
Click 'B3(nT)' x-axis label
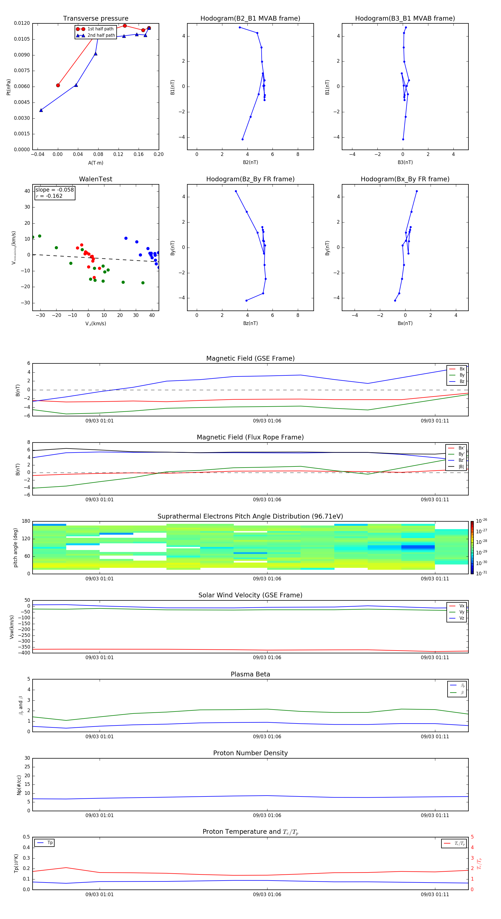click(x=405, y=162)
